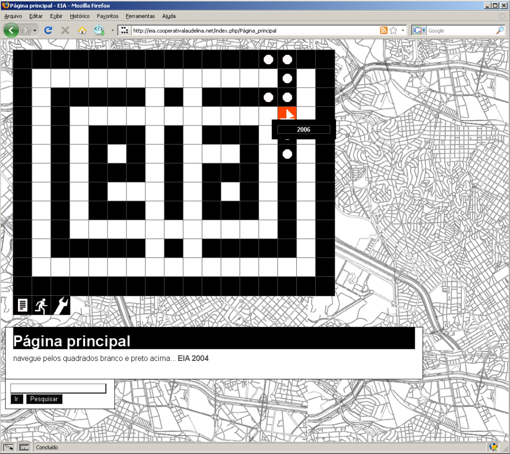This screenshot has height=454, width=510.
Task: Click the running man icon below the grid
Action: click(x=41, y=305)
